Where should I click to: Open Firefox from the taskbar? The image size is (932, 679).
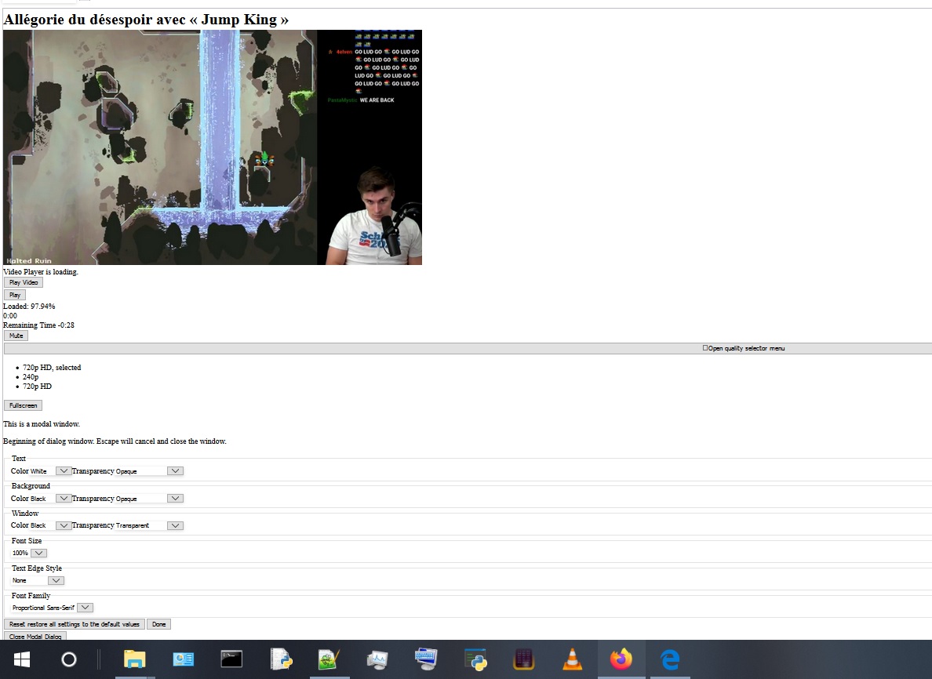pos(621,659)
